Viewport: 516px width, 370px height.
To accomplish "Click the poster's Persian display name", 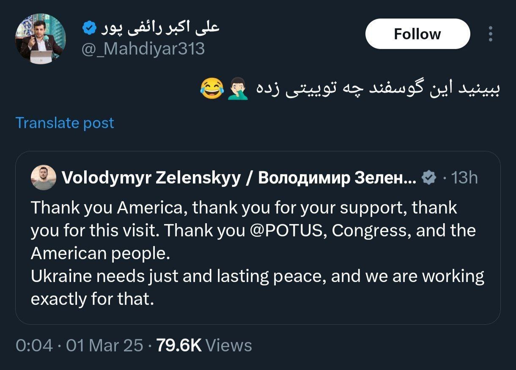I will pyautogui.click(x=160, y=28).
